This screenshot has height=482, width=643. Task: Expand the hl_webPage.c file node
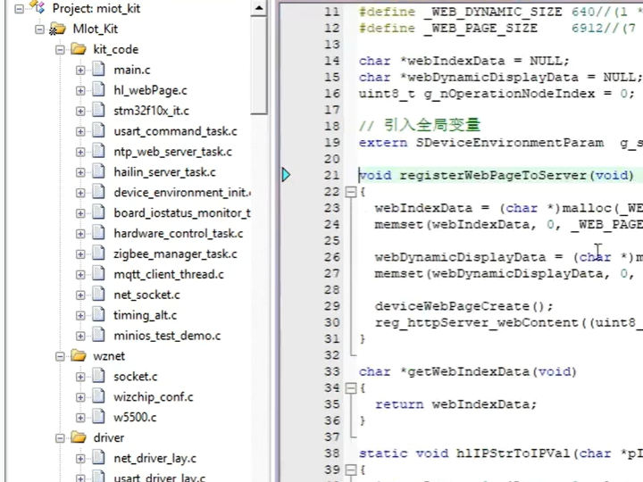(80, 90)
